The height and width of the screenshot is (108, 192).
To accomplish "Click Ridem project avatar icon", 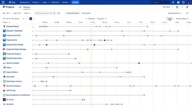I will pos(4,67).
